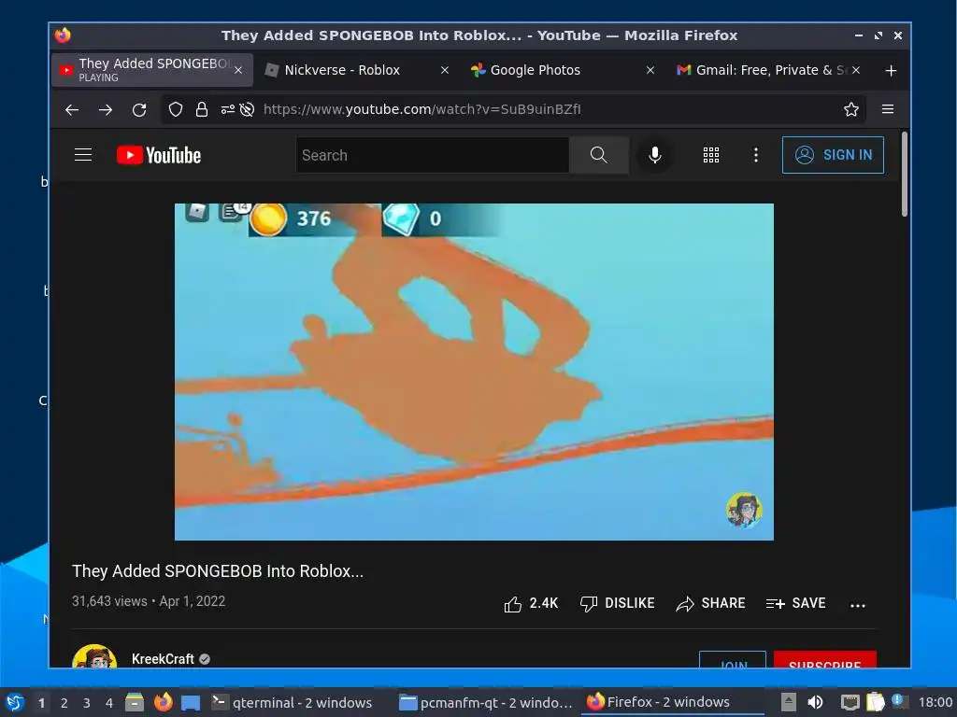Viewport: 957px width, 717px height.
Task: Click the address bar URL
Action: [x=422, y=110]
